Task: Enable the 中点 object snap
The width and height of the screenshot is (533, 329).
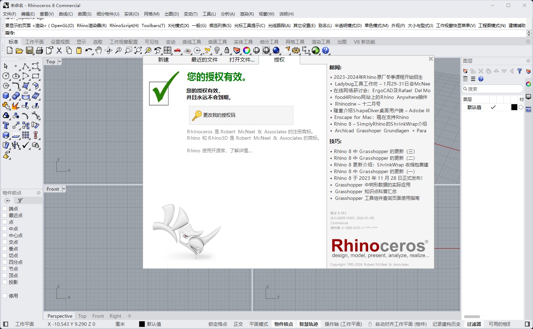Action: coord(5,229)
